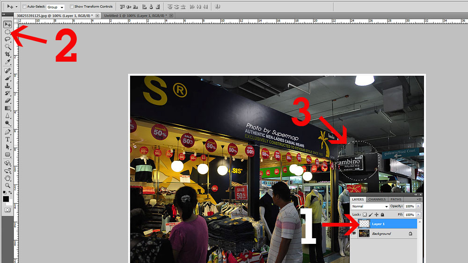The width and height of the screenshot is (468, 263).
Task: Click the white background color swatch
Action: point(10,203)
